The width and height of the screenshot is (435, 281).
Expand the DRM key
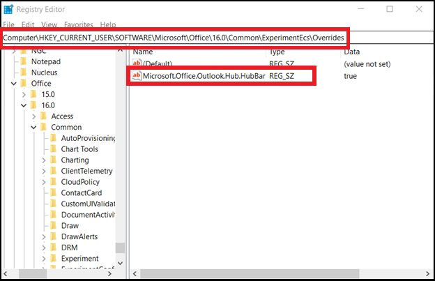point(43,248)
